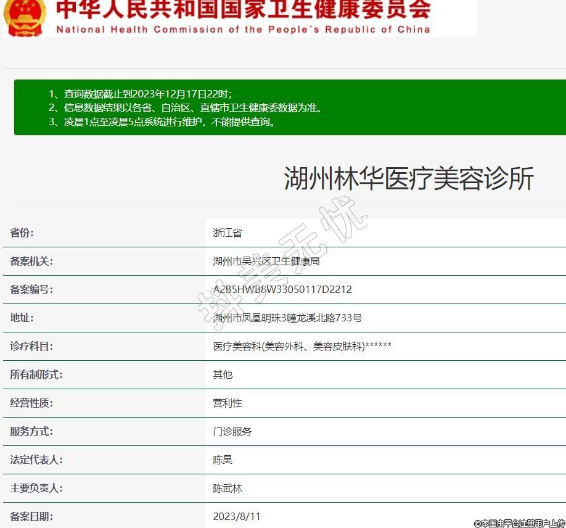Image resolution: width=566 pixels, height=528 pixels.
Task: Select legal representative name 陈昊
Action: tap(223, 460)
